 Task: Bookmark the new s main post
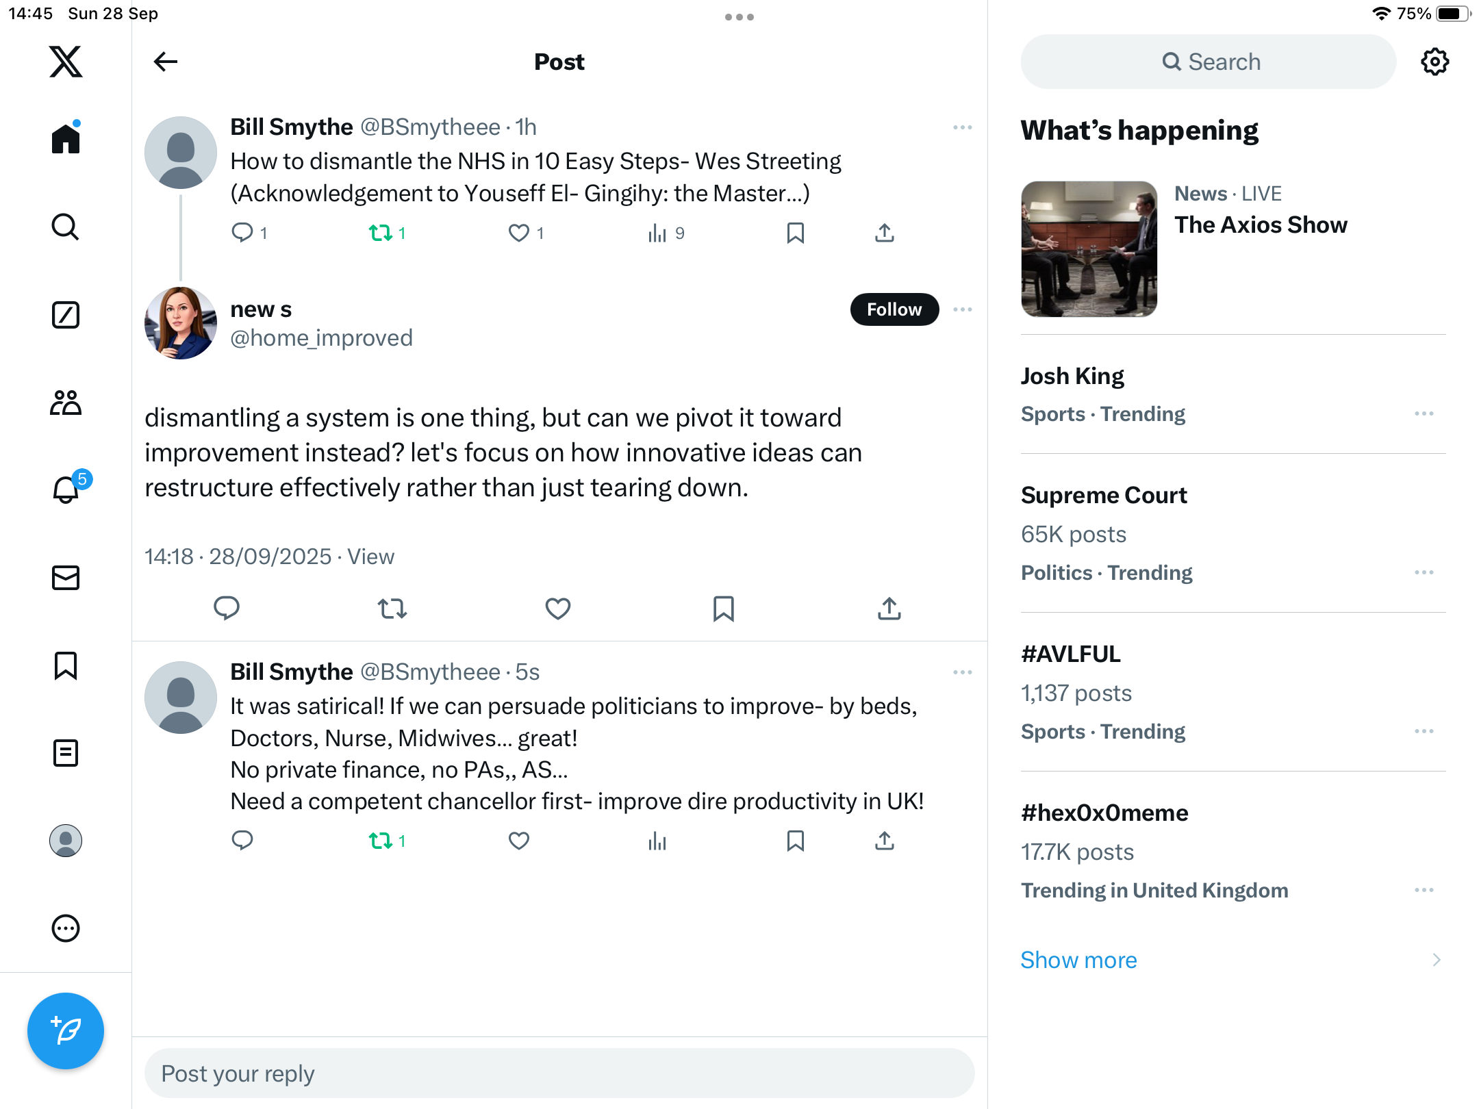(x=723, y=608)
